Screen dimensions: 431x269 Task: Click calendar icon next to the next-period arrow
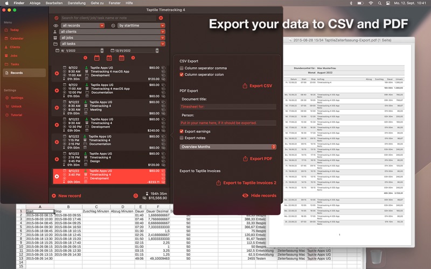click(x=122, y=58)
